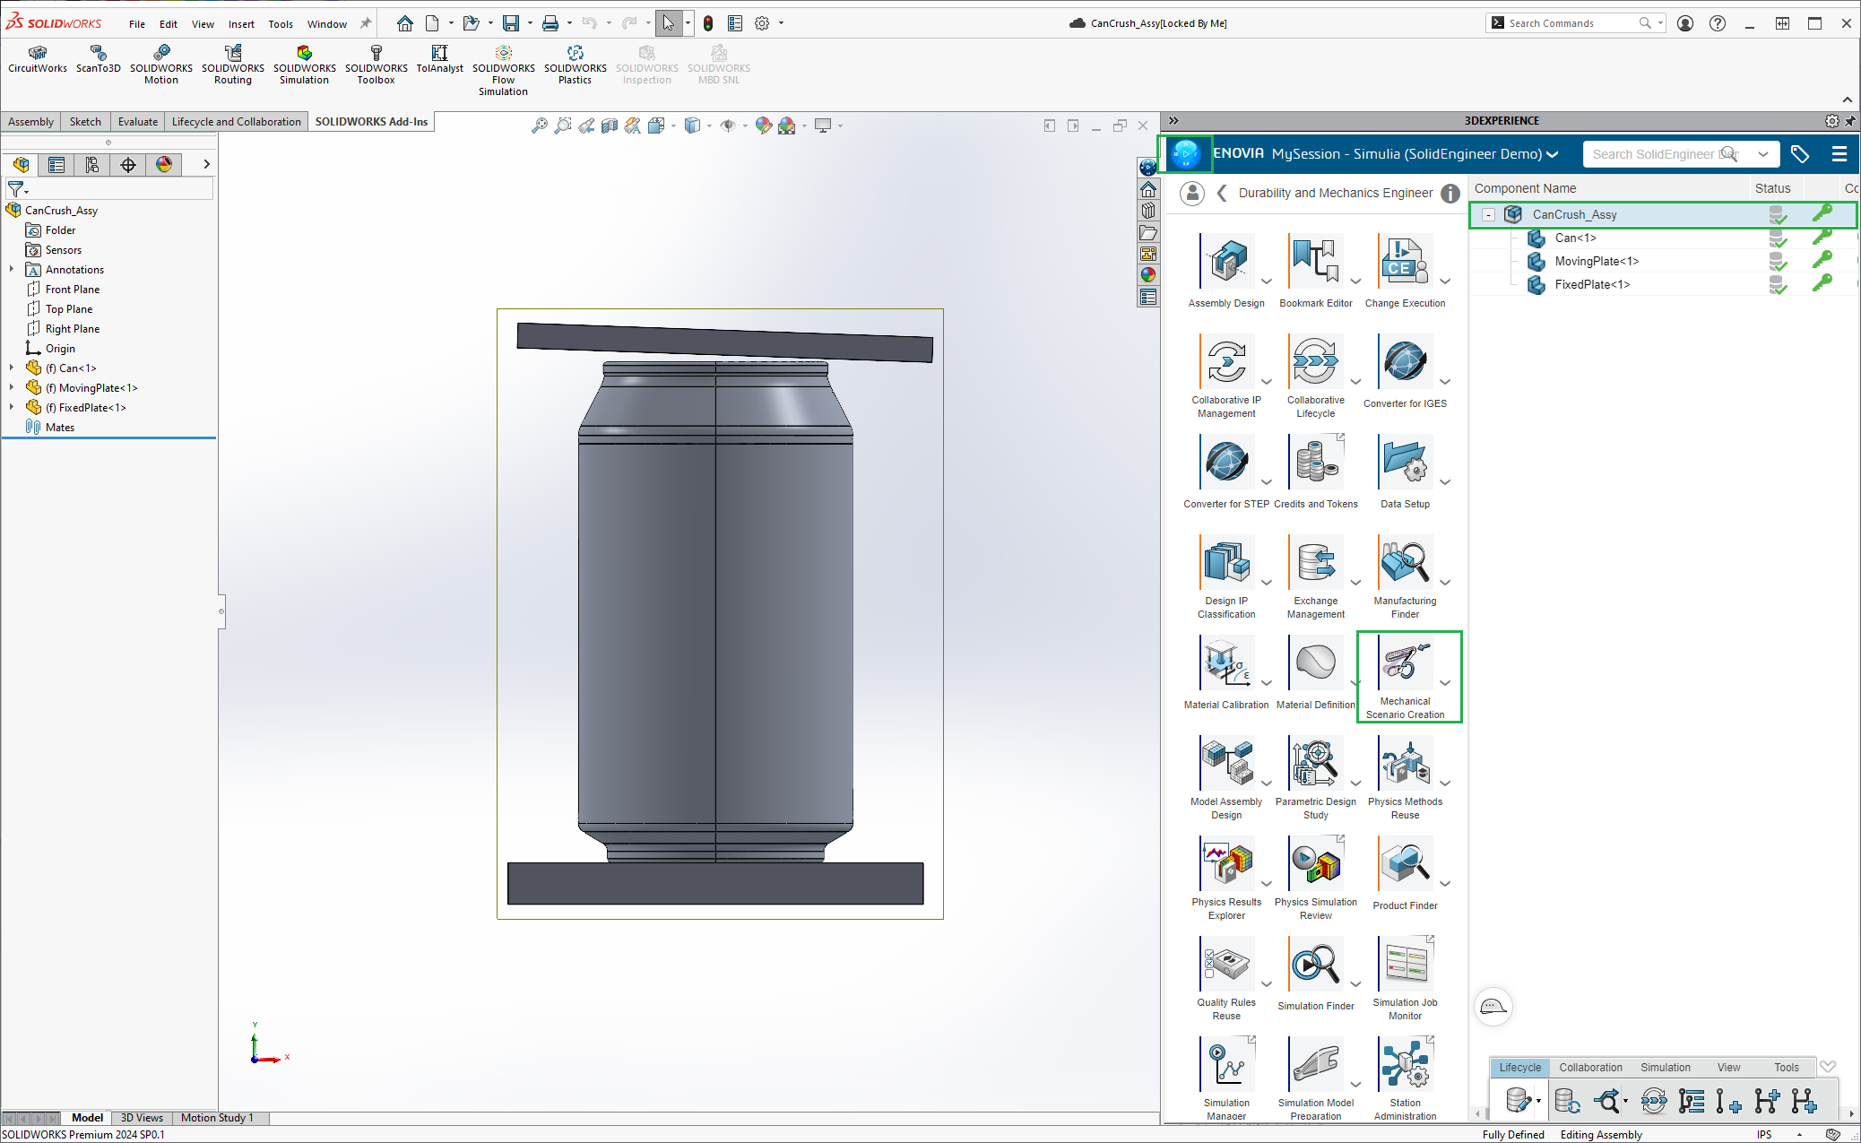
Task: Open the ConfigurationManager tab icon
Action: [x=92, y=164]
